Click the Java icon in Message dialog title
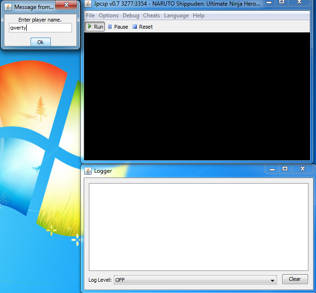This screenshot has width=316, height=293. [8, 7]
